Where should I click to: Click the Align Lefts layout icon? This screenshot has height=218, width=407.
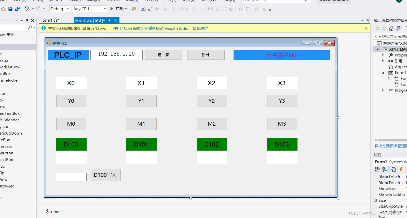(167, 9)
